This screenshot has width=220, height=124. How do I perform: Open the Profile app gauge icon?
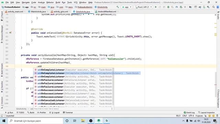click(177, 7)
